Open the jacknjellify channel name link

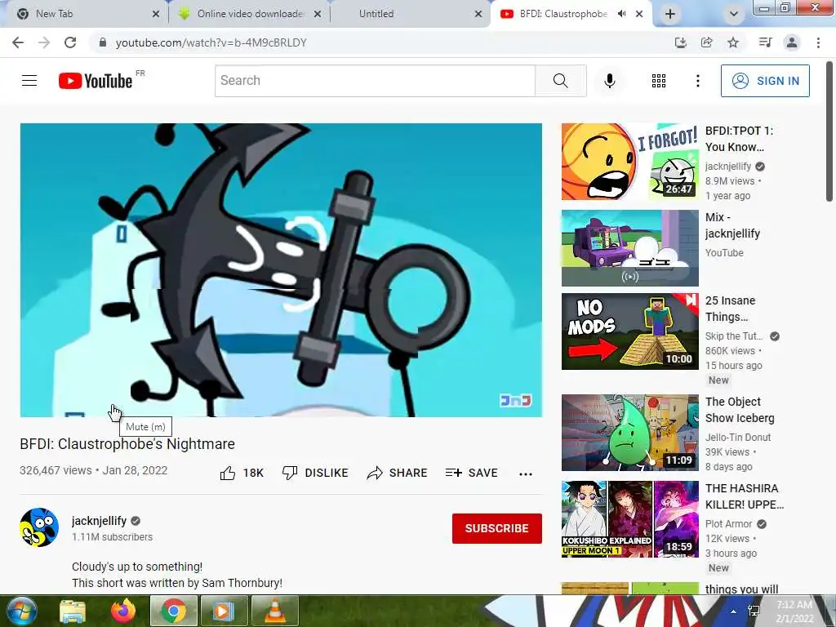(99, 521)
